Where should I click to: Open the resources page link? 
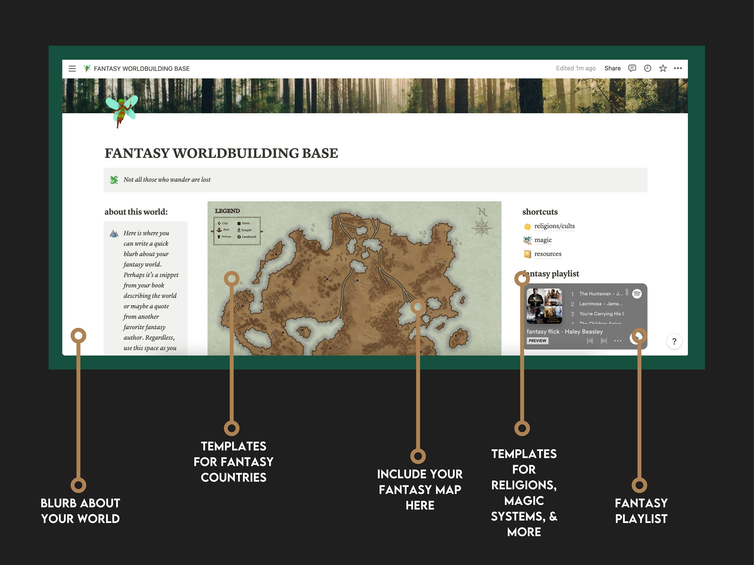point(548,254)
